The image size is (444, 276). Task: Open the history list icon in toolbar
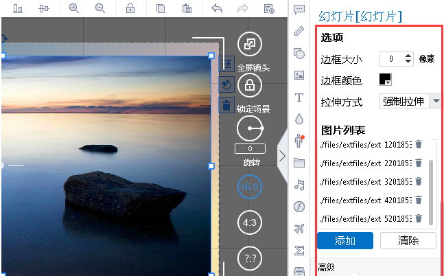coord(269,8)
